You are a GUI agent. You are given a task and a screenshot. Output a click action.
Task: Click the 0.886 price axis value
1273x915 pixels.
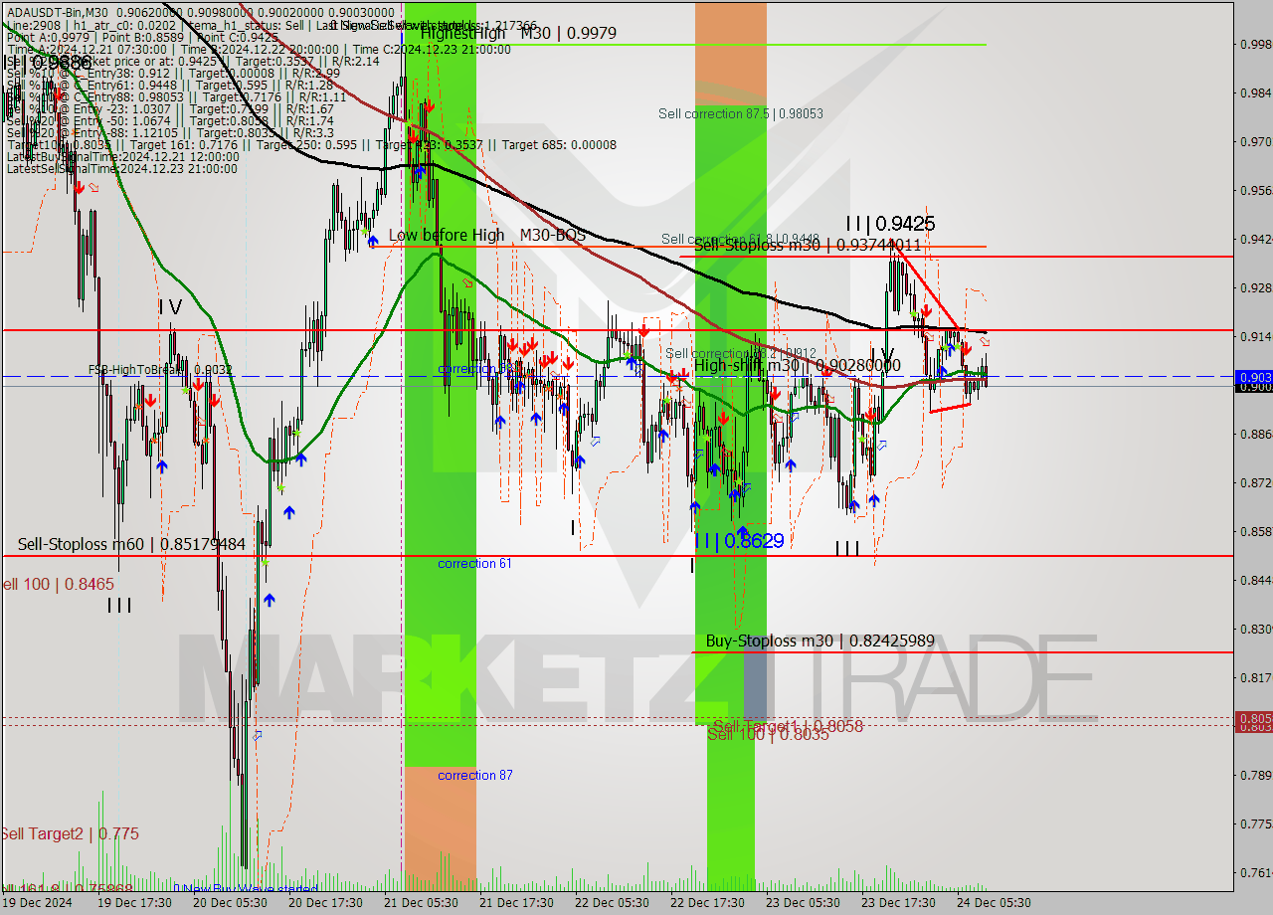coord(1255,434)
